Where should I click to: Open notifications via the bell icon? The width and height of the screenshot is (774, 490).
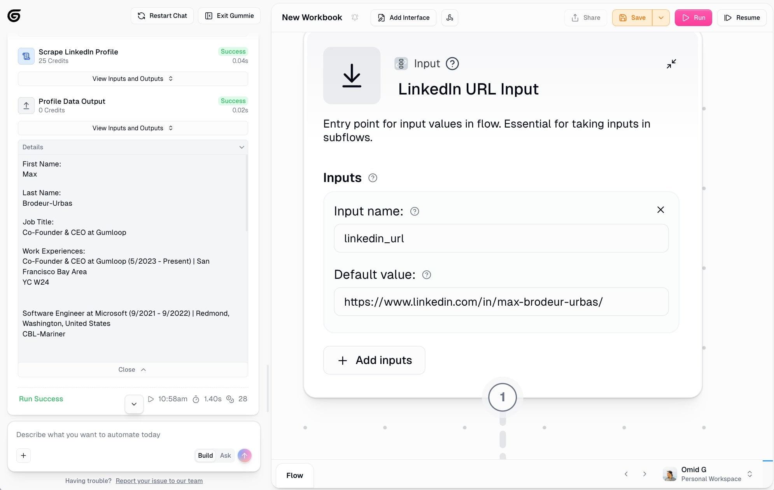tap(354, 17)
